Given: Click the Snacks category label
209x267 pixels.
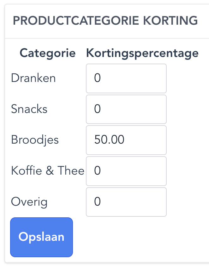Looking at the screenshot, I should tap(29, 109).
